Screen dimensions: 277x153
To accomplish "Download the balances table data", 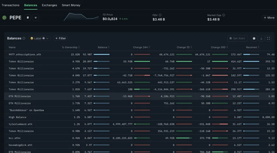I will tap(261, 38).
